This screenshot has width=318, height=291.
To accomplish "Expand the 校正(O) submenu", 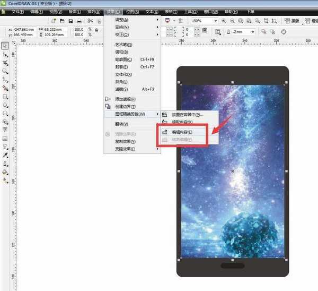I will (132, 35).
